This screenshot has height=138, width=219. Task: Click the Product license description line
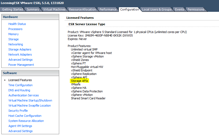pos(127,32)
